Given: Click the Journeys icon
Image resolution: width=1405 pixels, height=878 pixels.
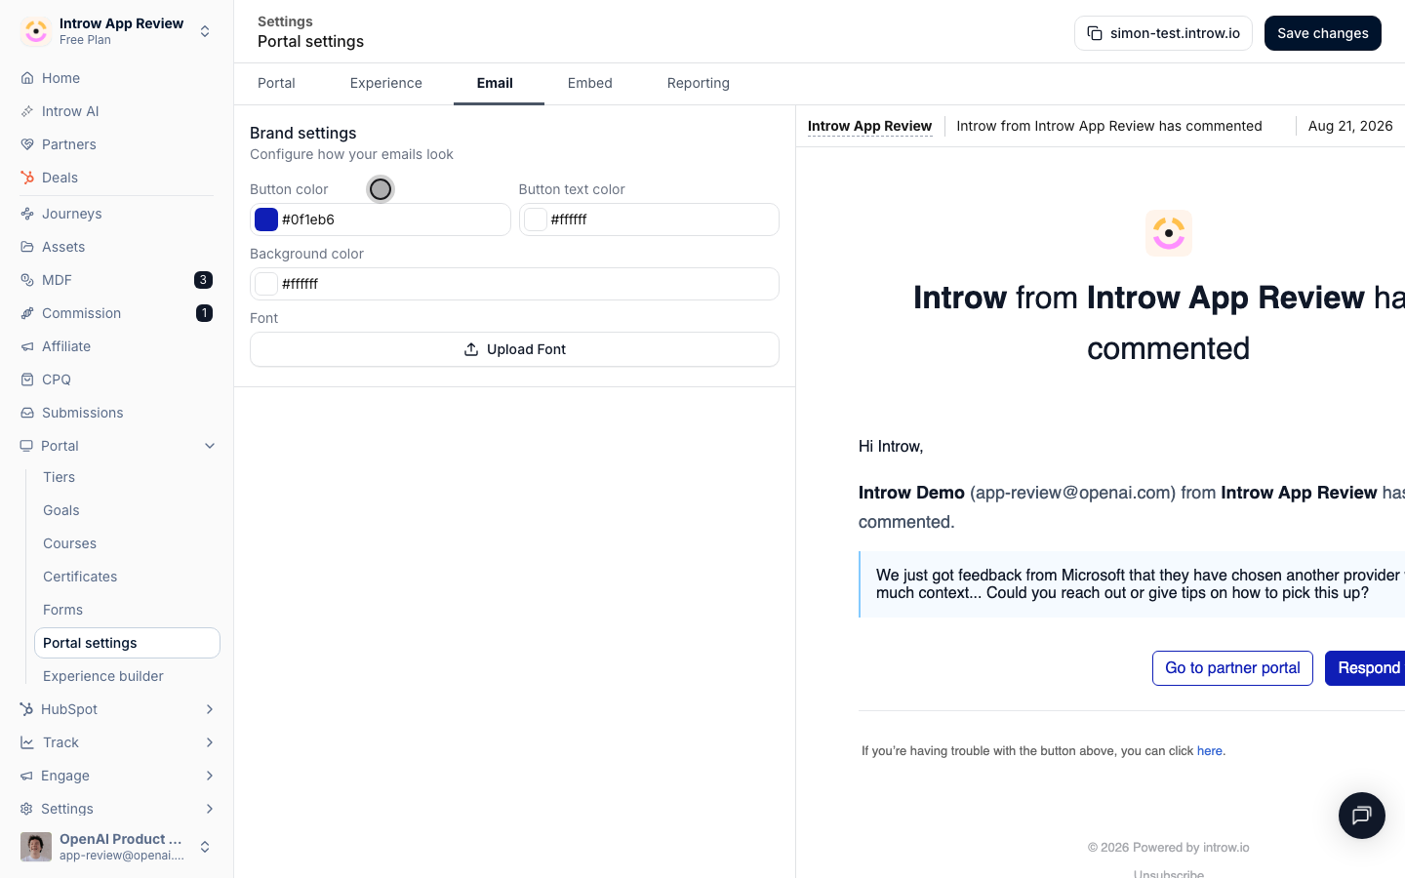Looking at the screenshot, I should (27, 214).
